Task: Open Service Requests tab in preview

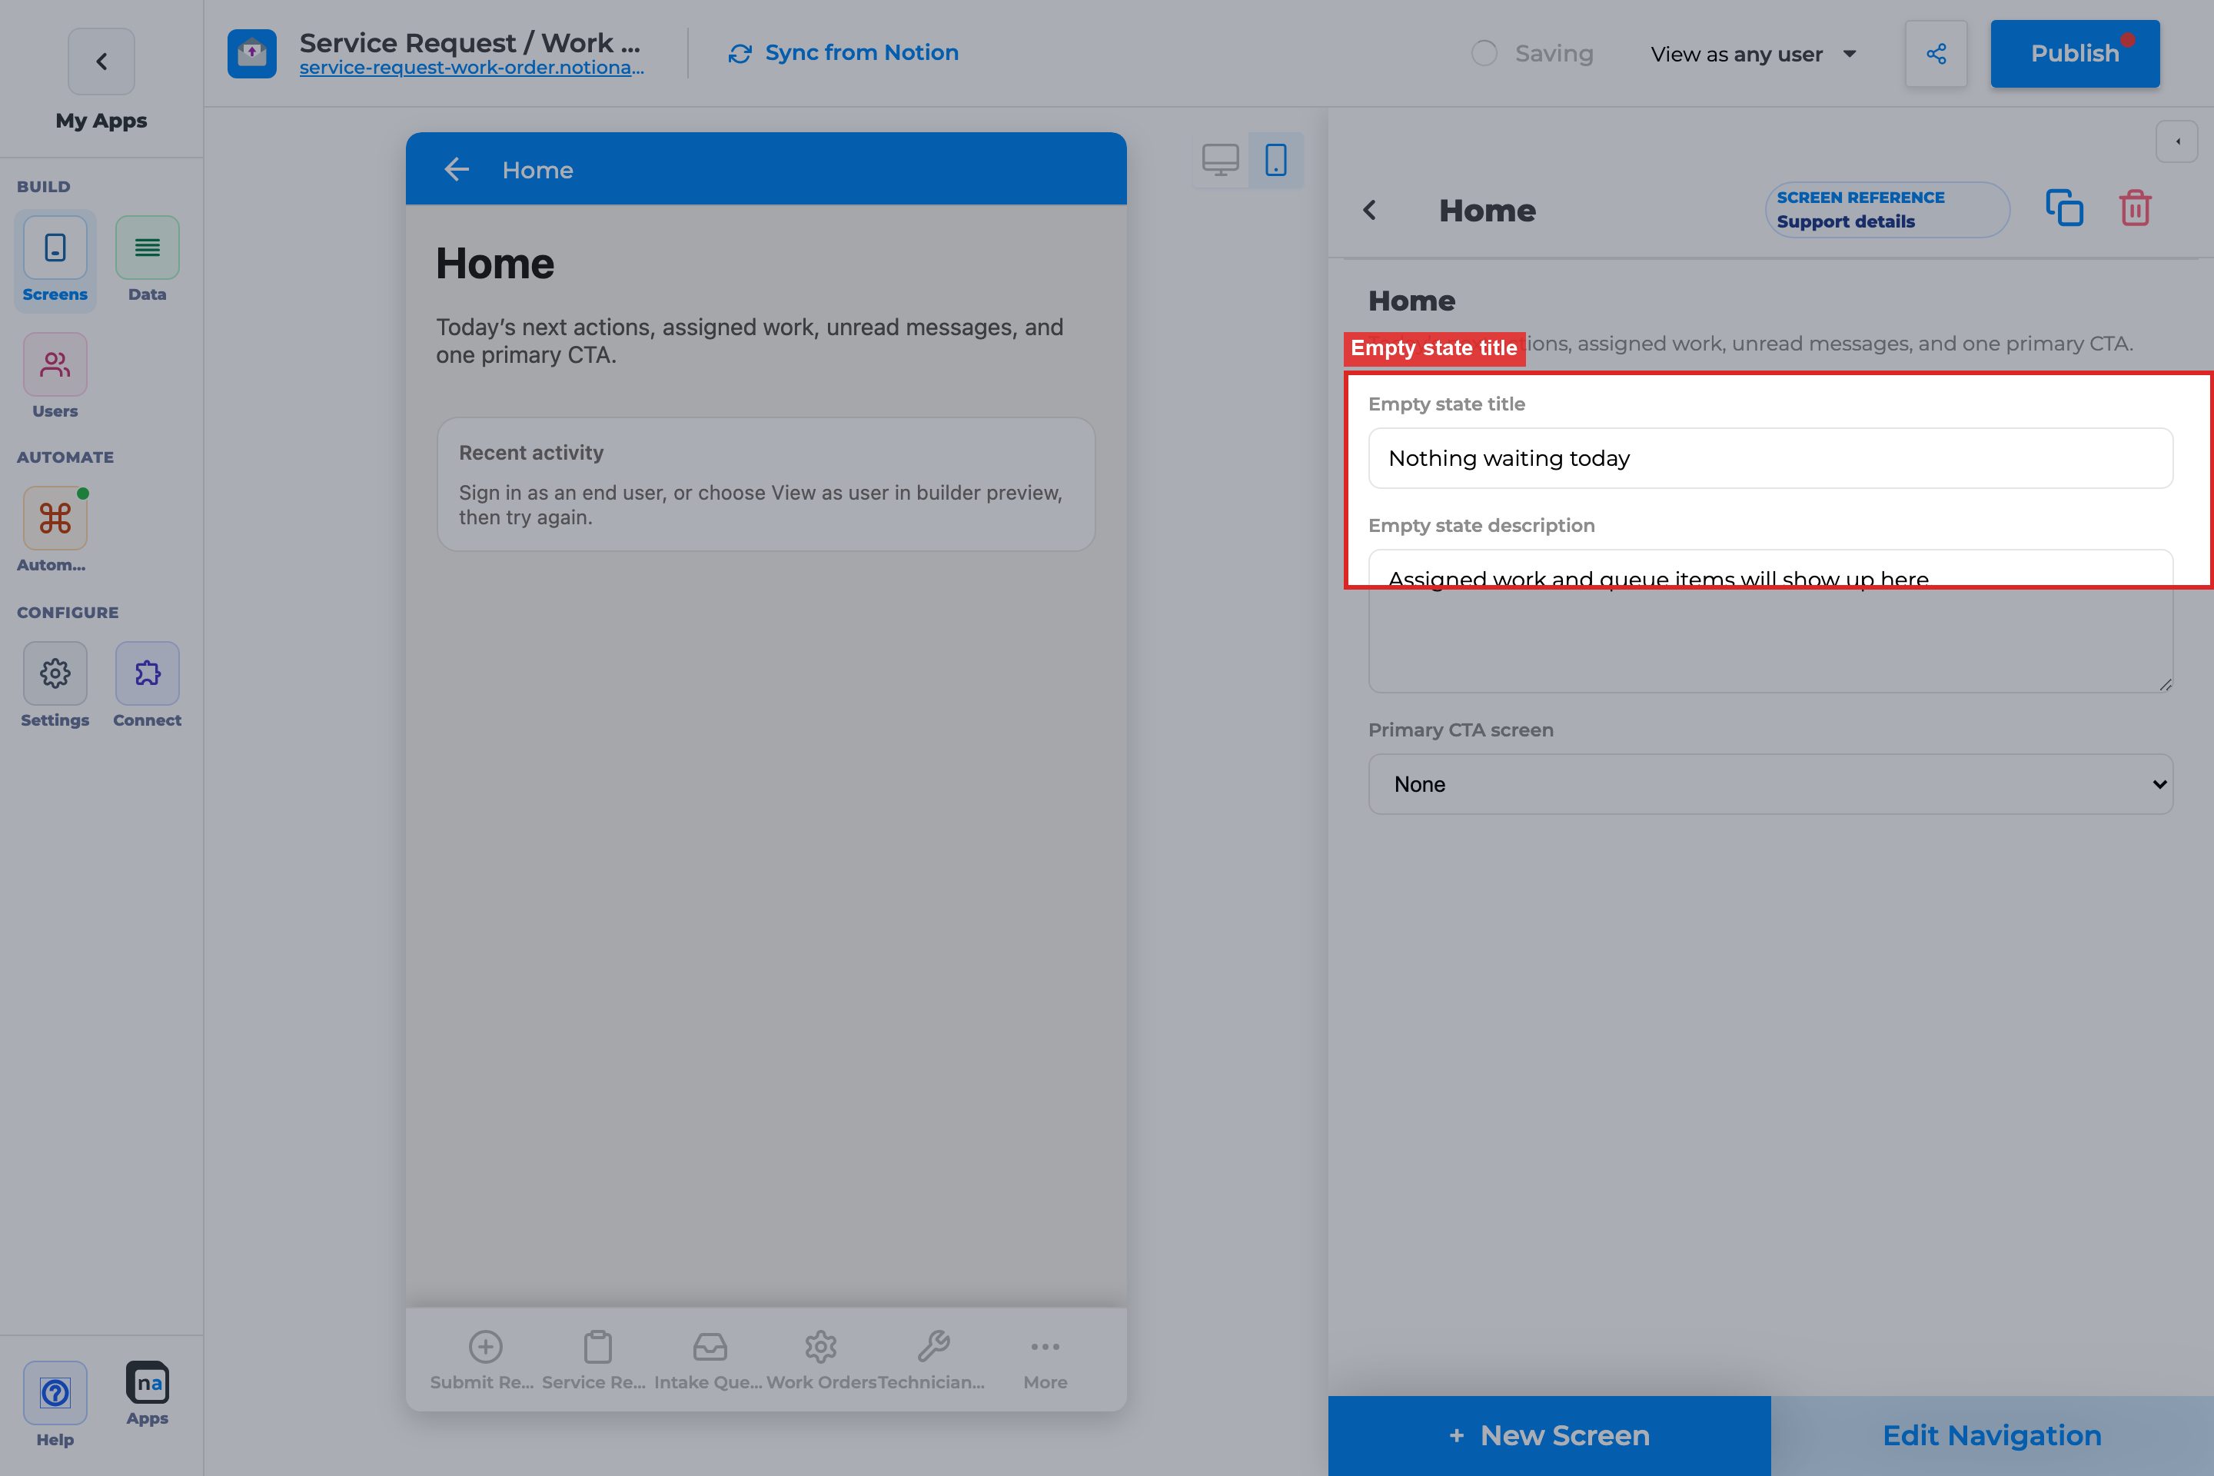Action: click(x=596, y=1359)
